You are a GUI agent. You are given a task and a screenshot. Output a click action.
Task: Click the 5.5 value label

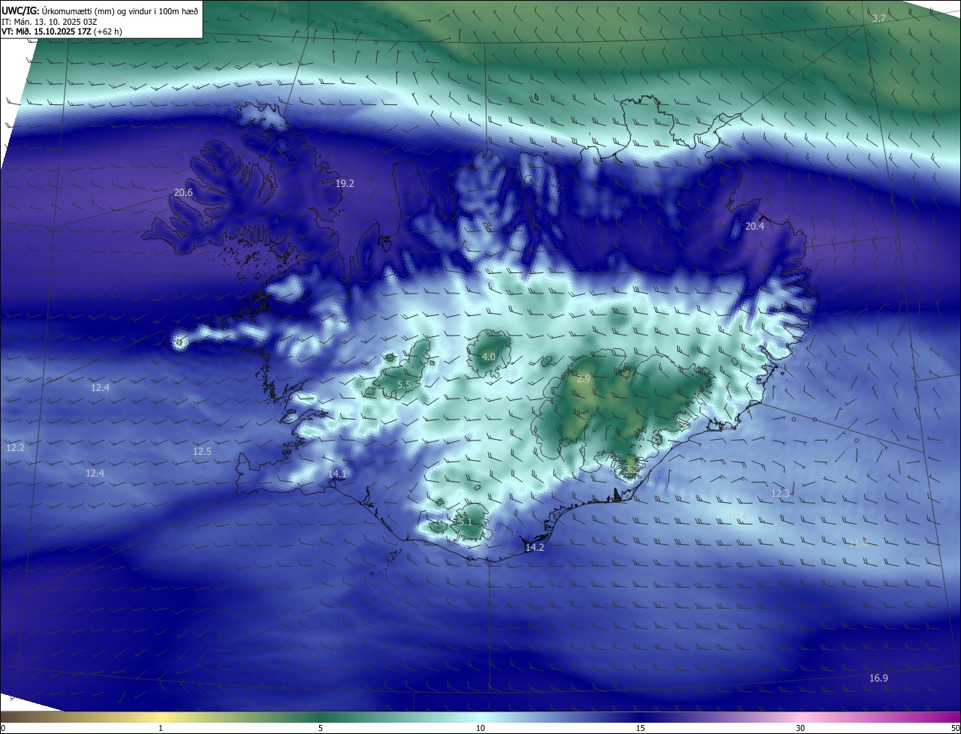pyautogui.click(x=404, y=384)
